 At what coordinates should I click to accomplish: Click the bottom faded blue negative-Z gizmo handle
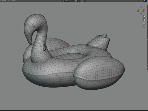click(x=141, y=14)
